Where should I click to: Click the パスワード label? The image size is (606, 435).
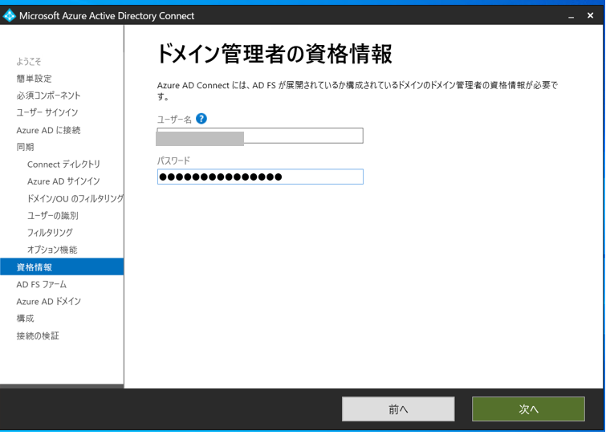pyautogui.click(x=173, y=161)
